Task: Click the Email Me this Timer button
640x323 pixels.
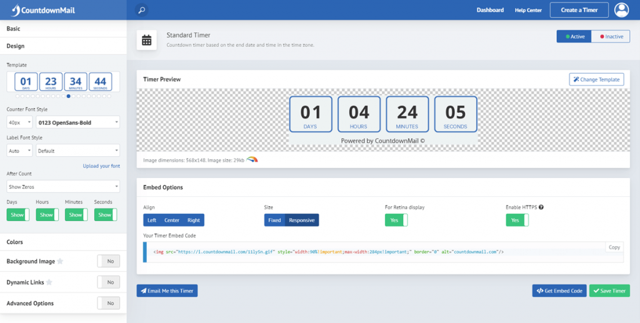Action: point(167,291)
